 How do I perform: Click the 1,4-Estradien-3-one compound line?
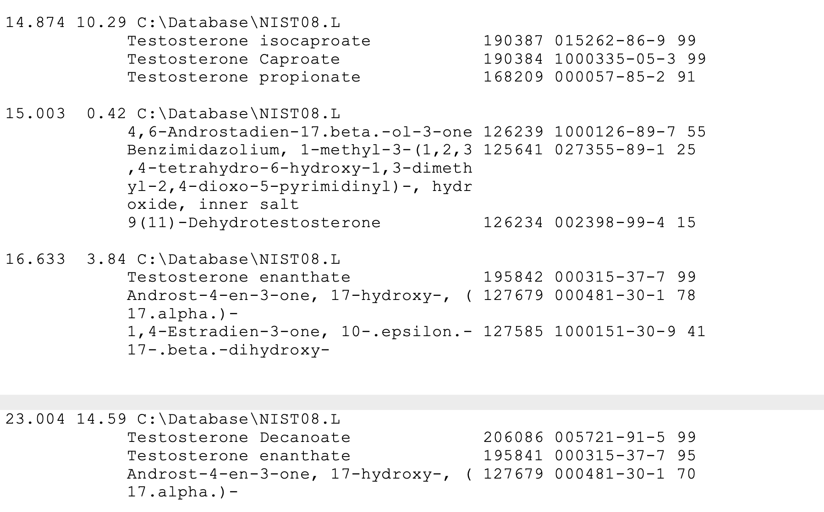pyautogui.click(x=299, y=332)
